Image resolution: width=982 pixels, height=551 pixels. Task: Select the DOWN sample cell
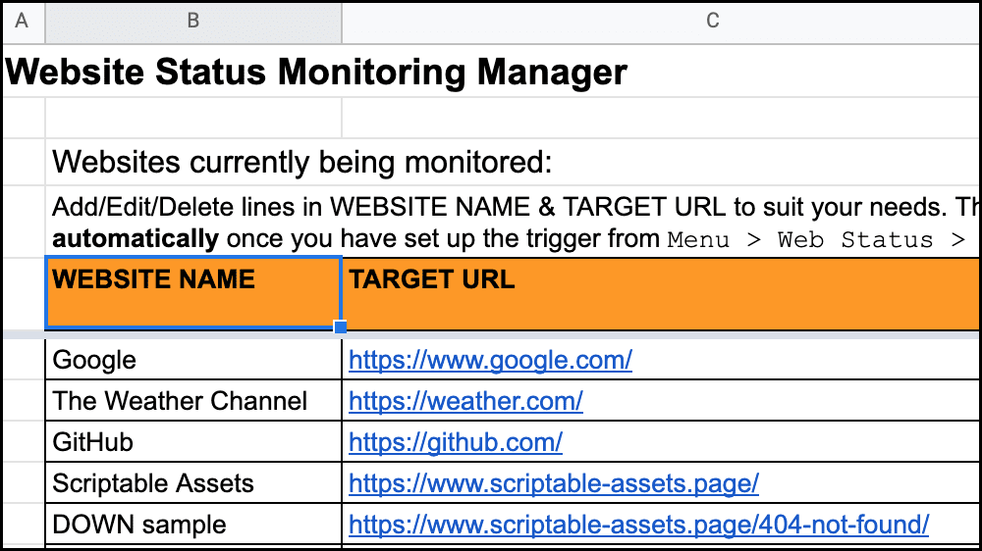[x=193, y=525]
